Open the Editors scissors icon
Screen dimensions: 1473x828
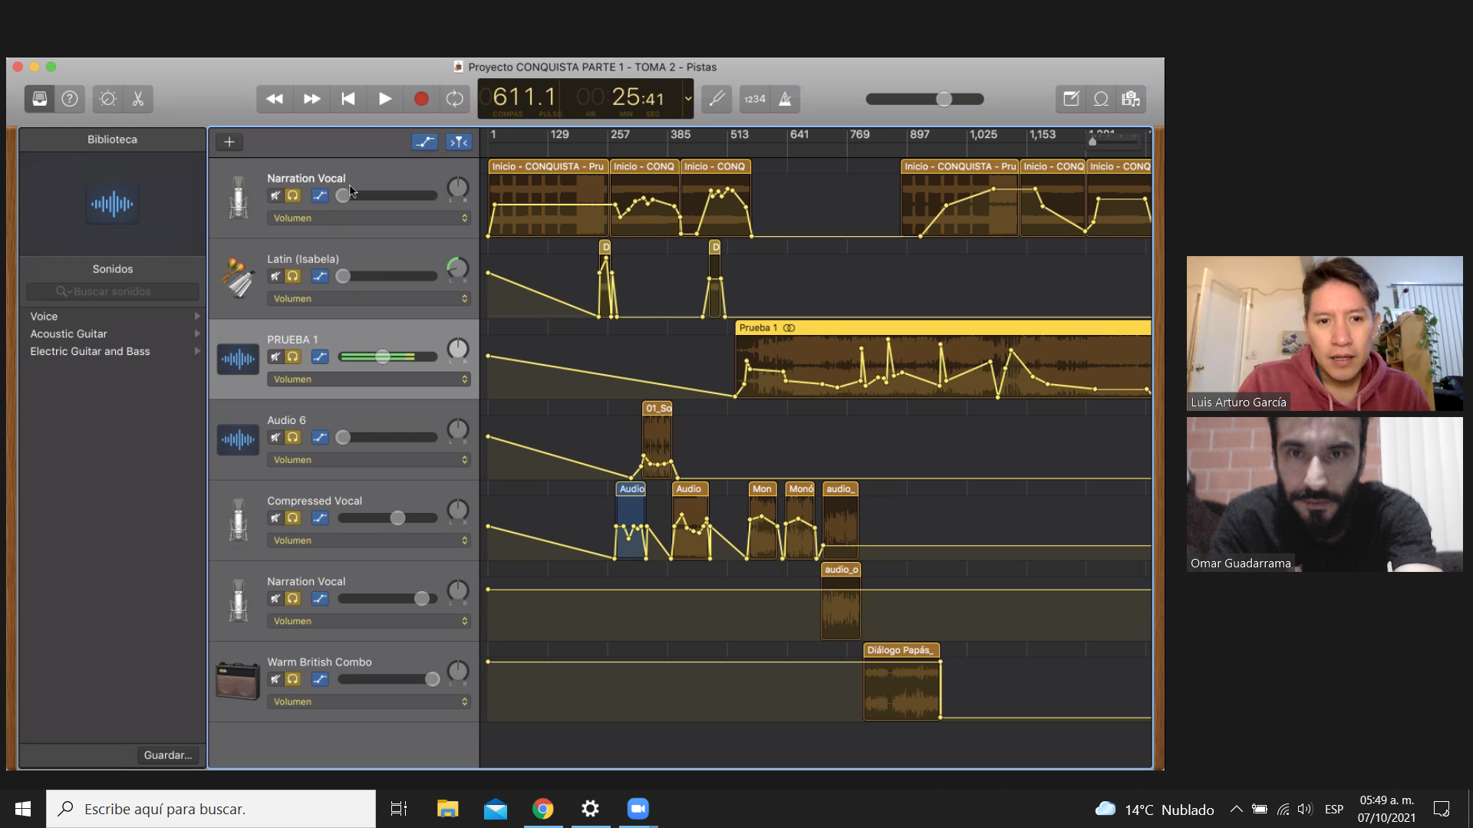138,99
